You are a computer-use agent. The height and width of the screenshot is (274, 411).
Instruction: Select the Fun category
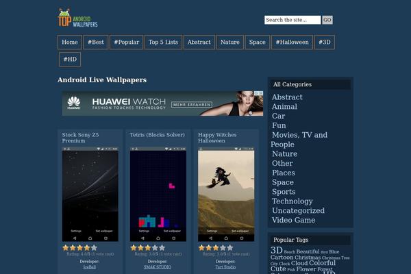click(x=279, y=125)
